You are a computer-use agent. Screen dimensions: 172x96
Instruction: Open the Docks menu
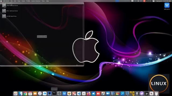23,1
